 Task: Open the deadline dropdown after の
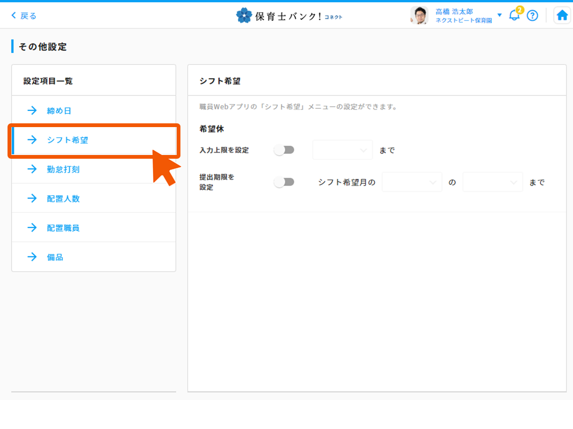[492, 182]
